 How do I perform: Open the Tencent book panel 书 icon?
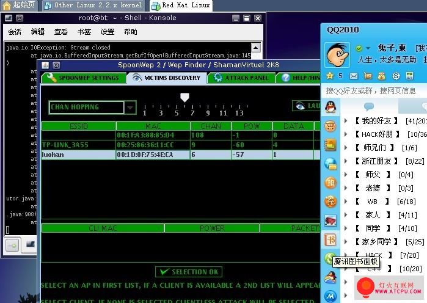tap(330, 240)
